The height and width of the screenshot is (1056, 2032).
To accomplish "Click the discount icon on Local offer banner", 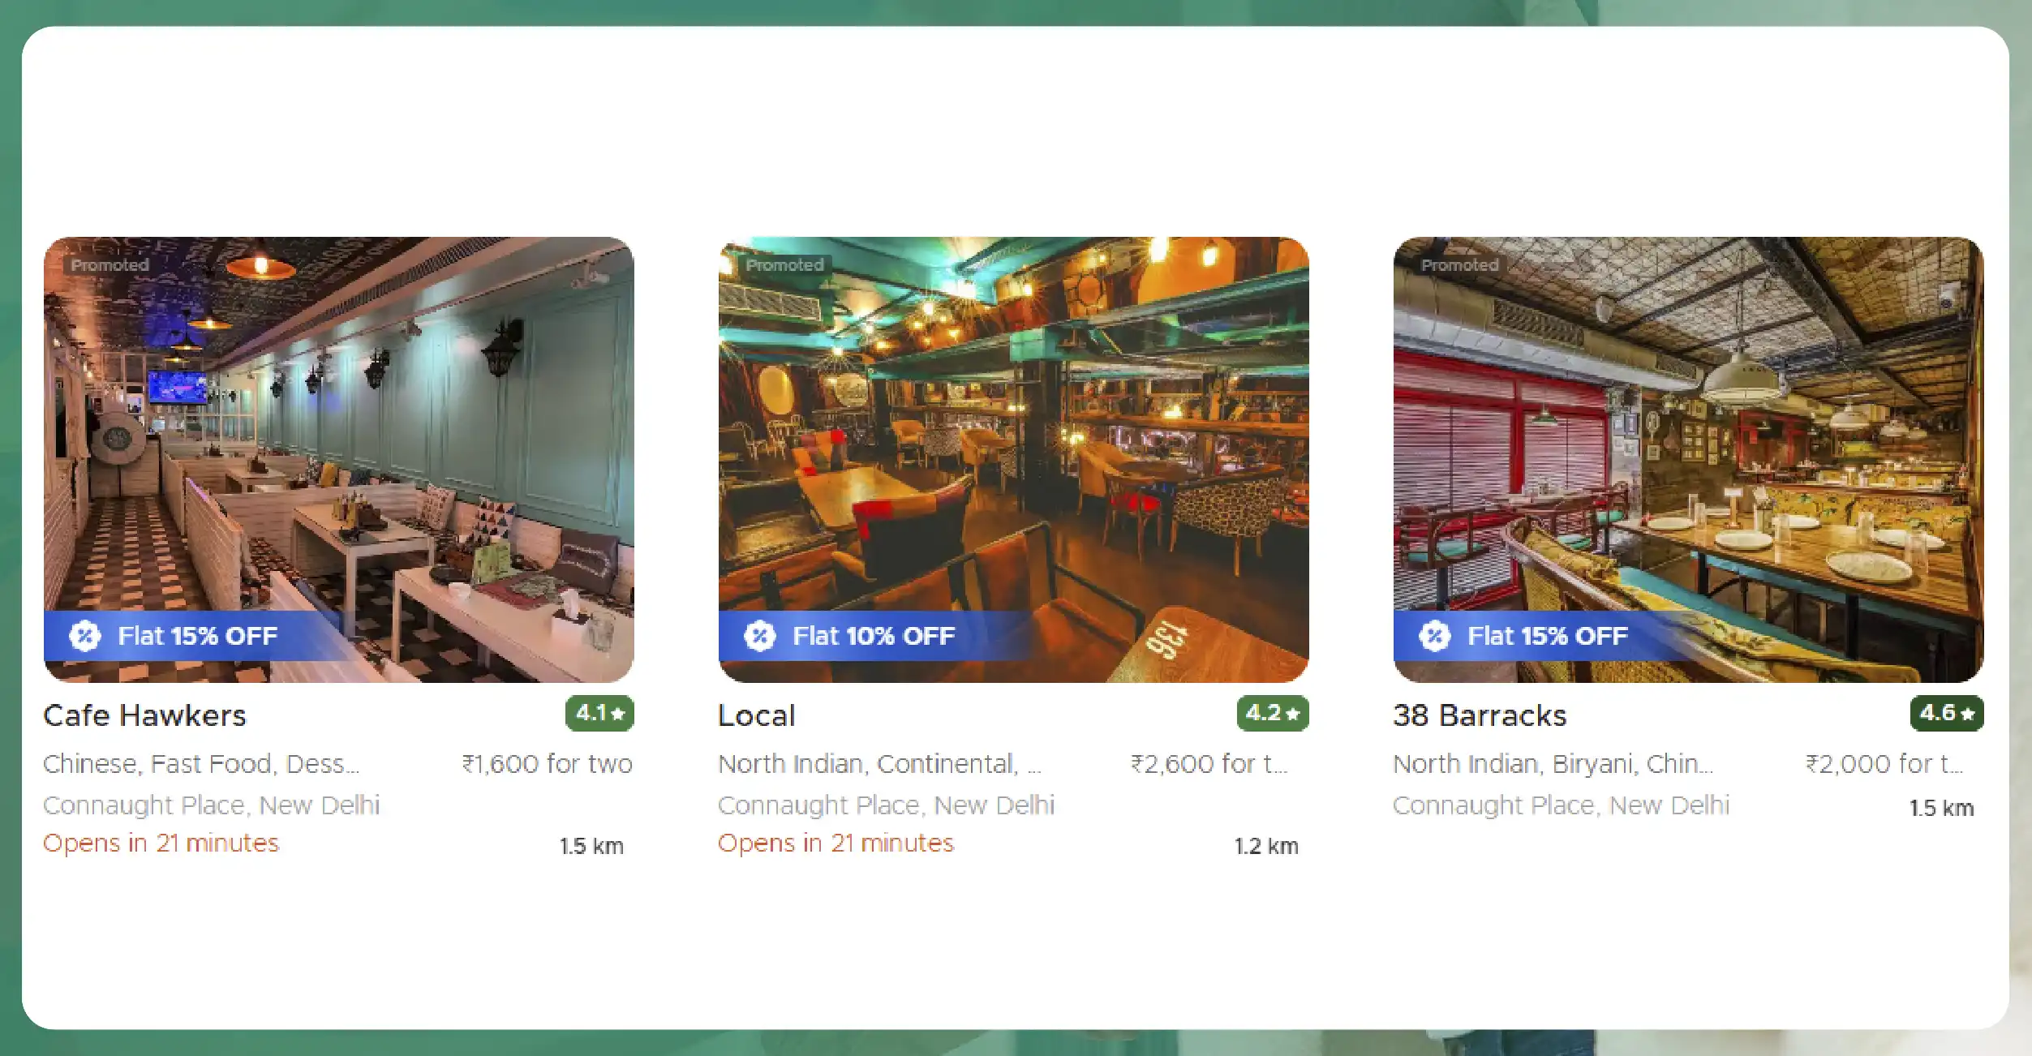I will (x=760, y=636).
